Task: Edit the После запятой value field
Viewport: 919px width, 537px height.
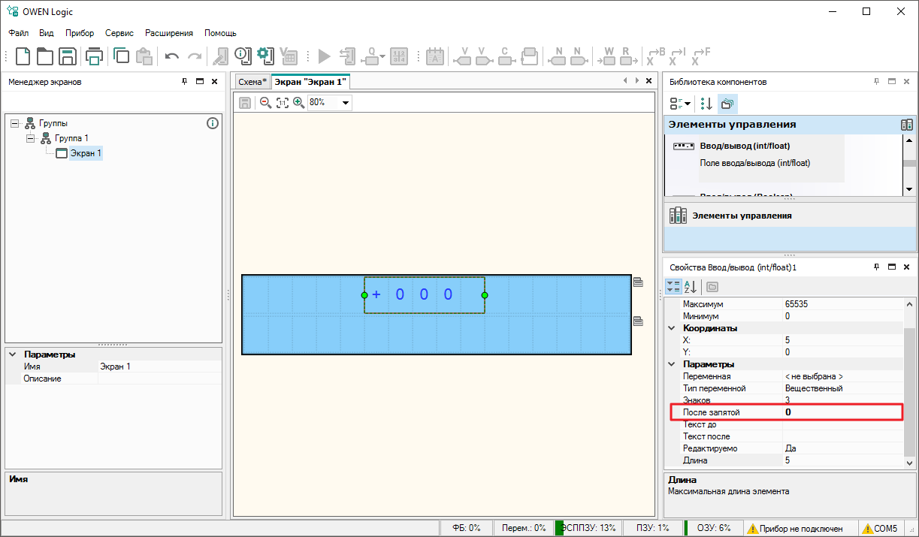Action: point(842,412)
